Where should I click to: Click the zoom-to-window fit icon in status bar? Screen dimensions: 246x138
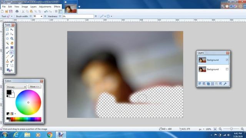pos(215,129)
